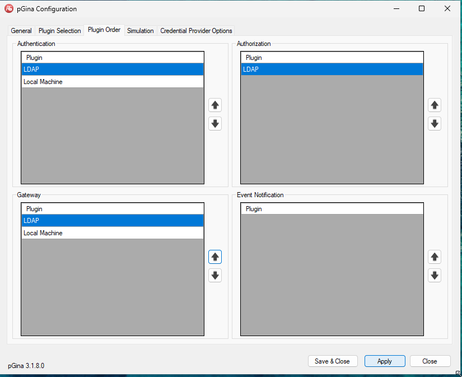
Task: Click the pGina 3.1.8.0 version label
Action: pyautogui.click(x=26, y=366)
